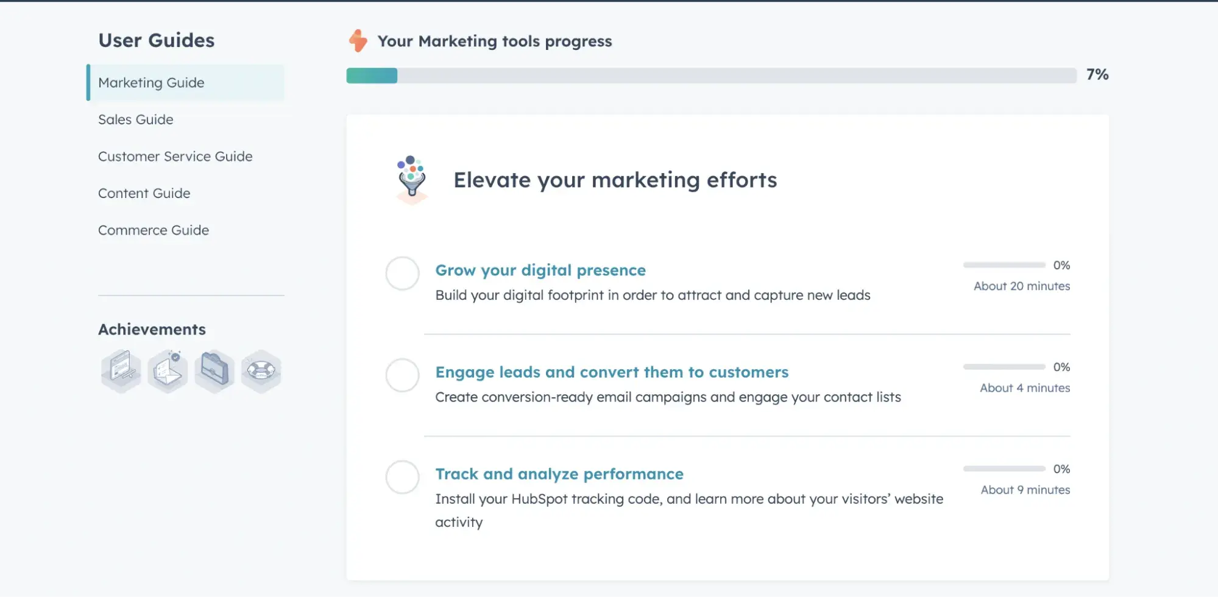Viewport: 1218px width, 597px height.
Task: Select the Content Guide
Action: pos(144,193)
